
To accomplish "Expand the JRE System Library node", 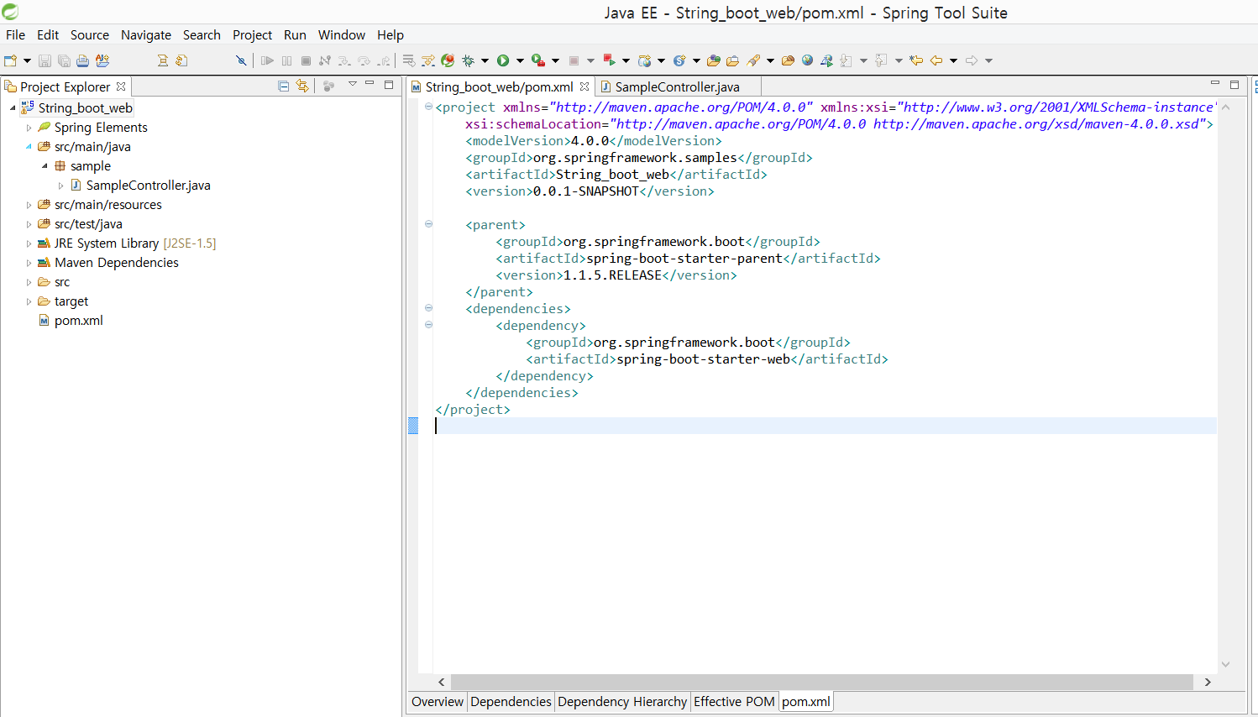I will (x=29, y=243).
